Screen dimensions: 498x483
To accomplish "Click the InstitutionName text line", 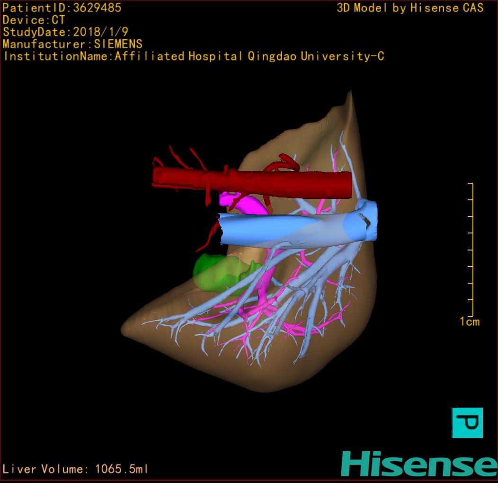I will [193, 56].
